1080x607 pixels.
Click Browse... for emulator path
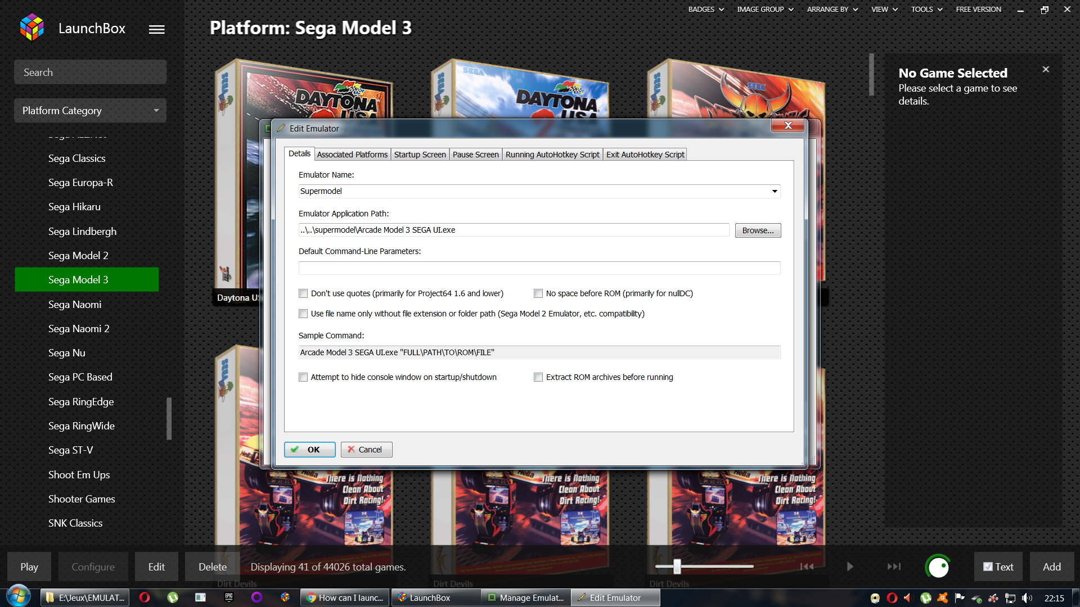pyautogui.click(x=758, y=230)
